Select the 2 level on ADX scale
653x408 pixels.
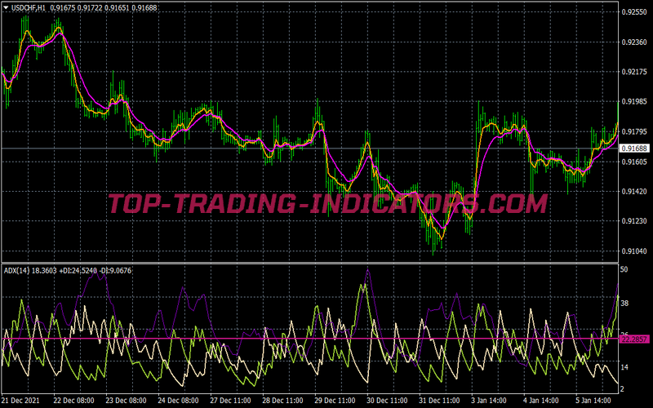623,389
